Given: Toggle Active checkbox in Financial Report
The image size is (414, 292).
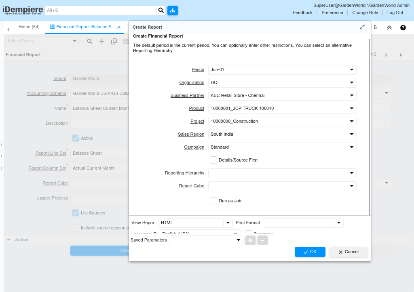Looking at the screenshot, I should (76, 138).
